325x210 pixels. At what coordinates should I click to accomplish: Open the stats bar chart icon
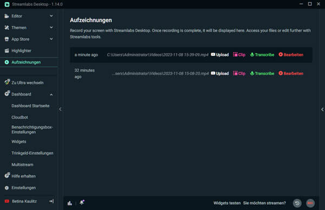(70, 203)
